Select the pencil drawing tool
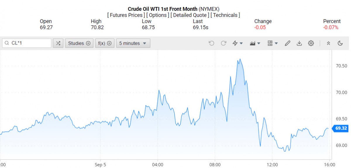The width and height of the screenshot is (351, 168). 287,43
